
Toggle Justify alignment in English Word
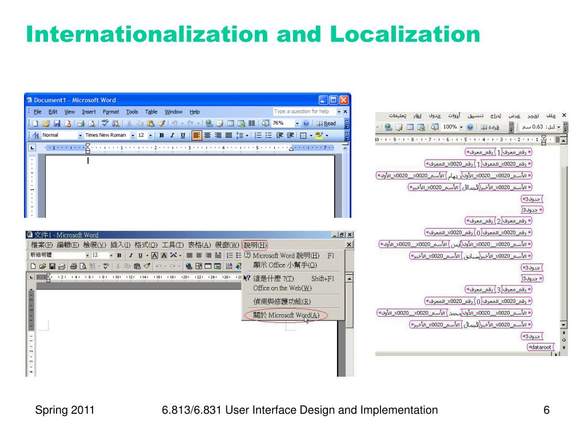pyautogui.click(x=229, y=135)
